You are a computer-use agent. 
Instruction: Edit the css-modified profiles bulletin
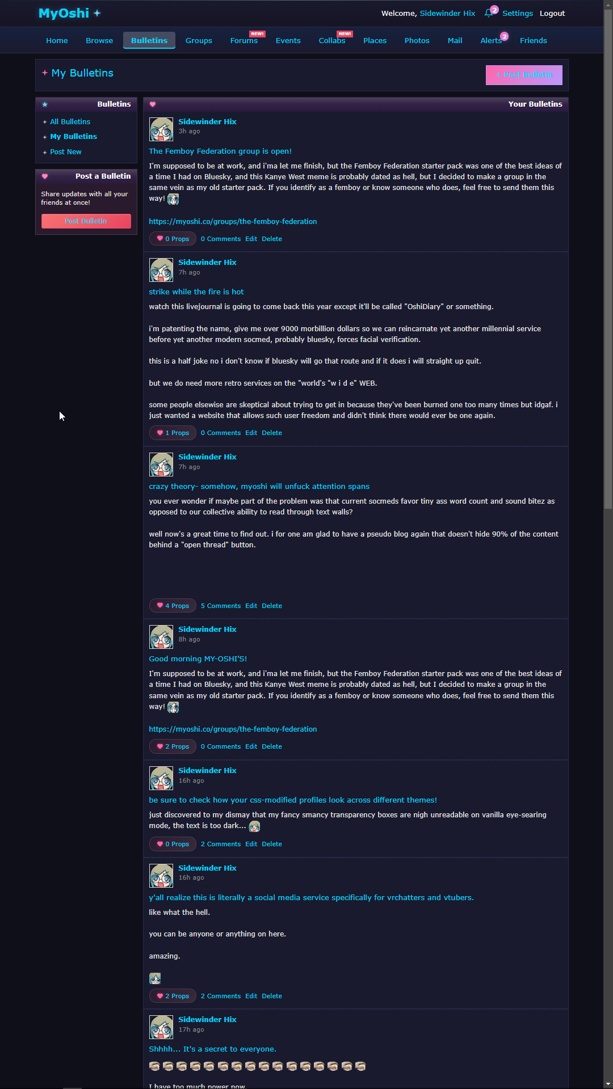pyautogui.click(x=251, y=844)
